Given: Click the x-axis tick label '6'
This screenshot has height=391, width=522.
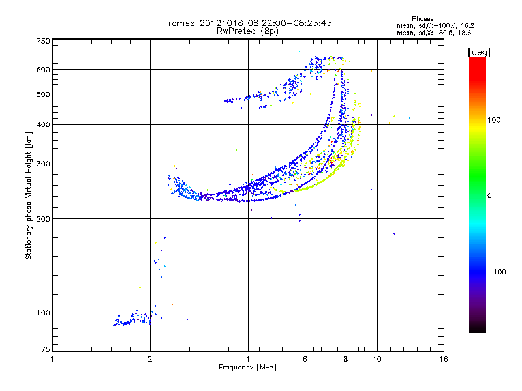Looking at the screenshot, I should click(305, 359).
